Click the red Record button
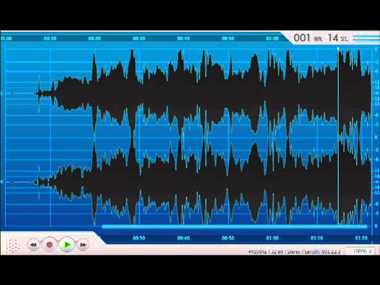Screen dimensions: 380x285 [49, 245]
